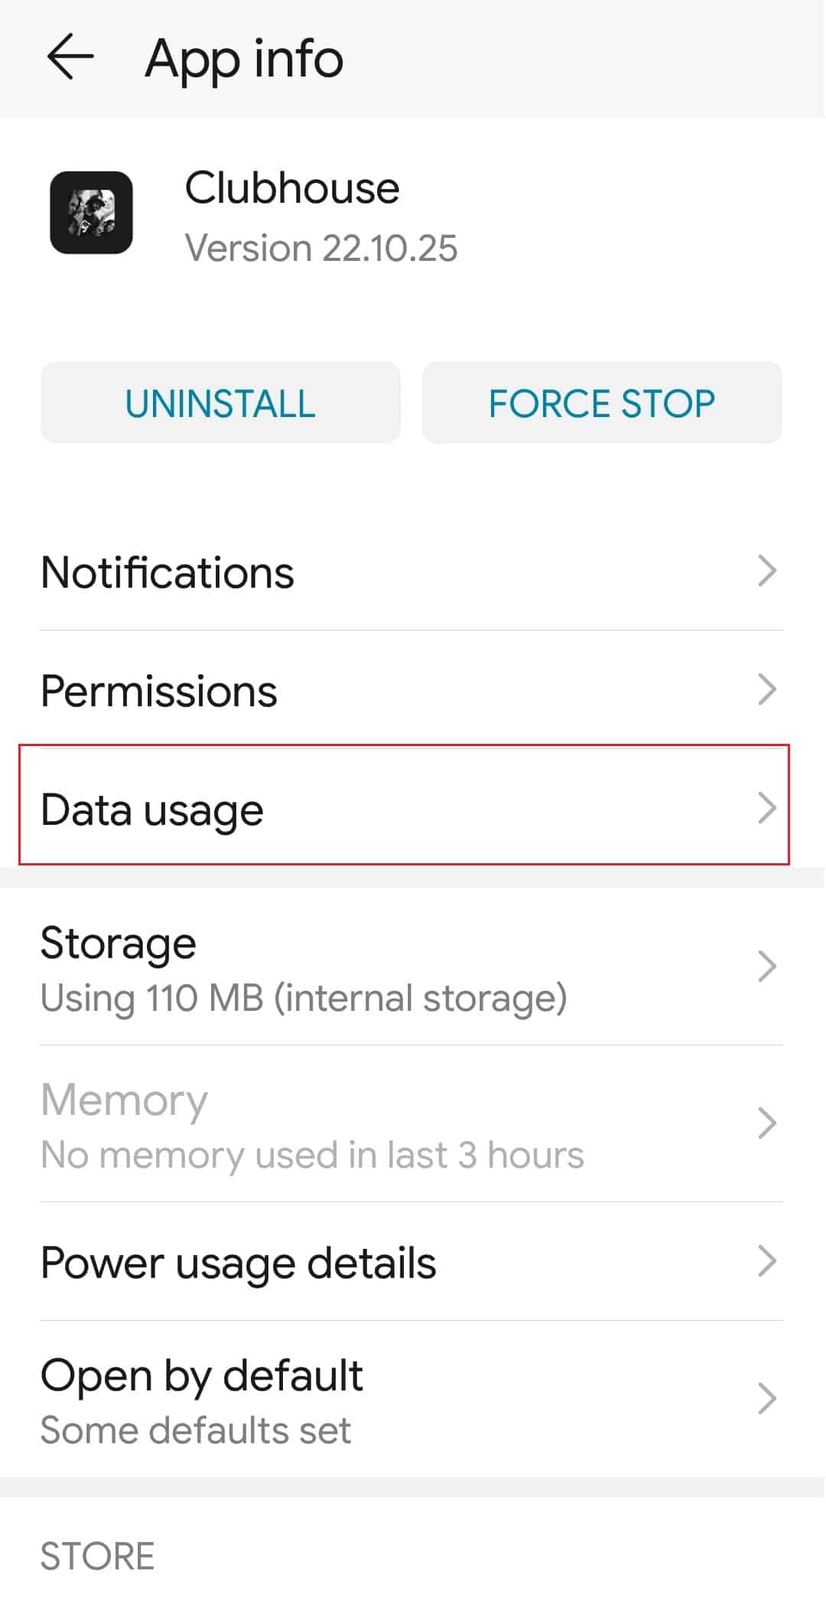Tap the arrow next to Memory

(766, 1123)
